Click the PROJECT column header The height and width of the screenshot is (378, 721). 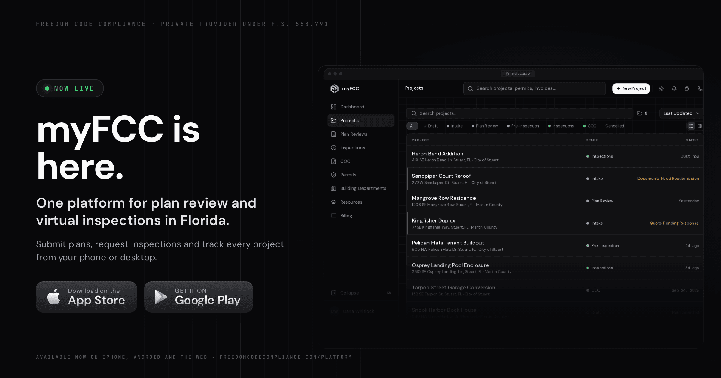click(420, 140)
